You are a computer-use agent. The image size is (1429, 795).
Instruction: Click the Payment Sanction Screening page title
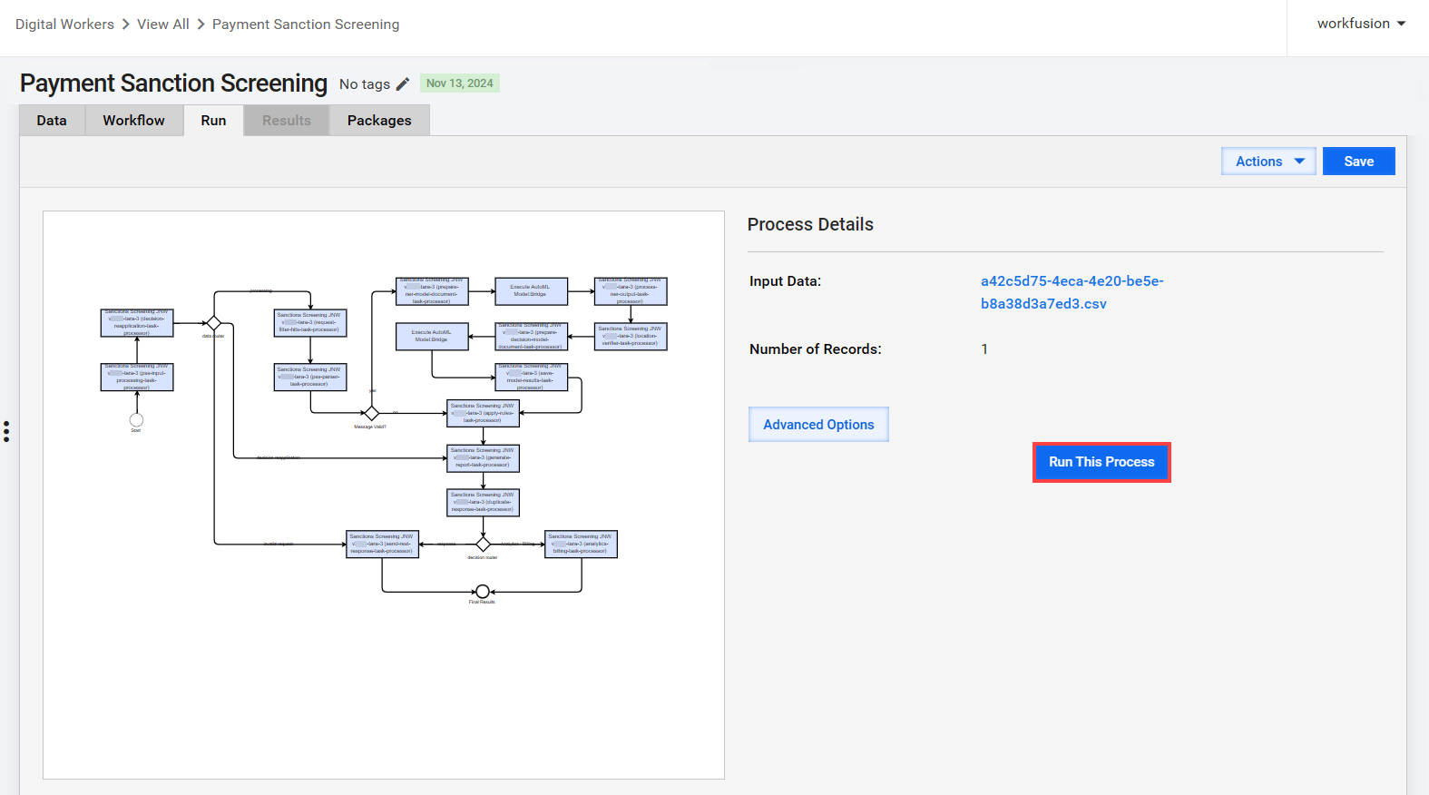click(173, 83)
